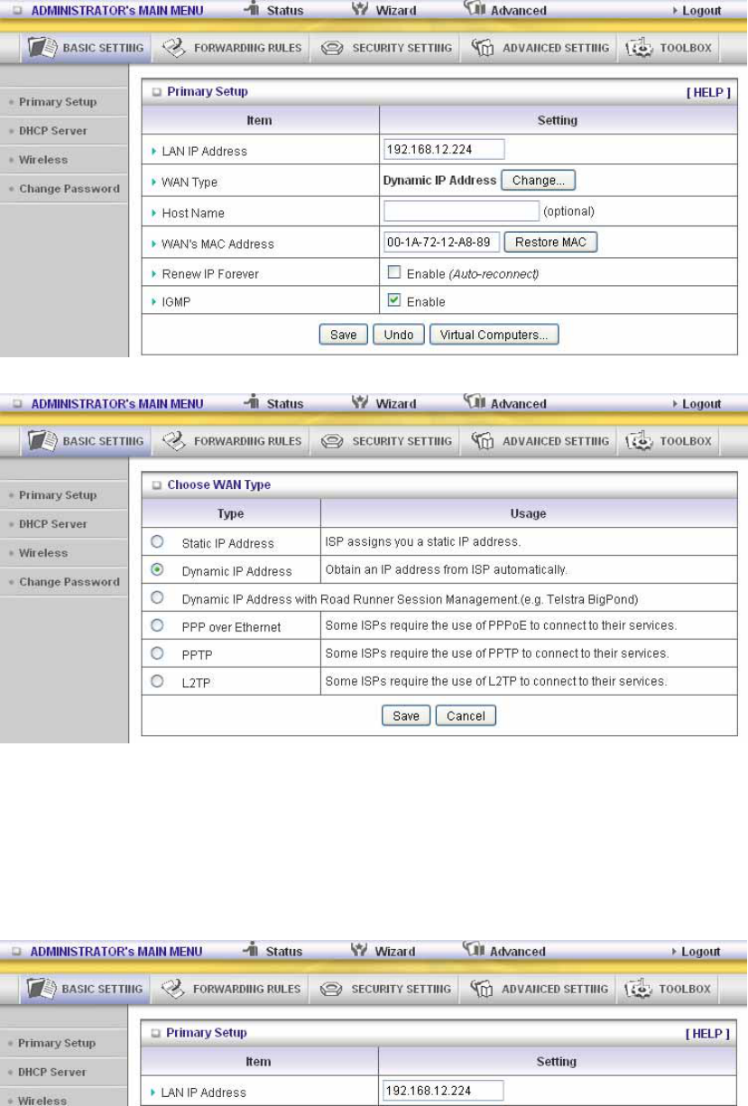Click the Advanced icon in Choose WAN Type screenshot
The height and width of the screenshot is (1106, 748).
tap(475, 402)
